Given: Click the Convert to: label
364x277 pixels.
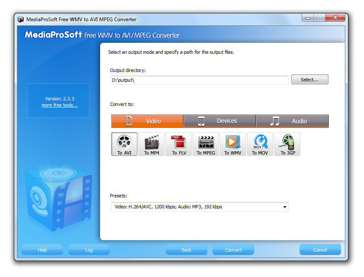Looking at the screenshot, I should (x=122, y=104).
